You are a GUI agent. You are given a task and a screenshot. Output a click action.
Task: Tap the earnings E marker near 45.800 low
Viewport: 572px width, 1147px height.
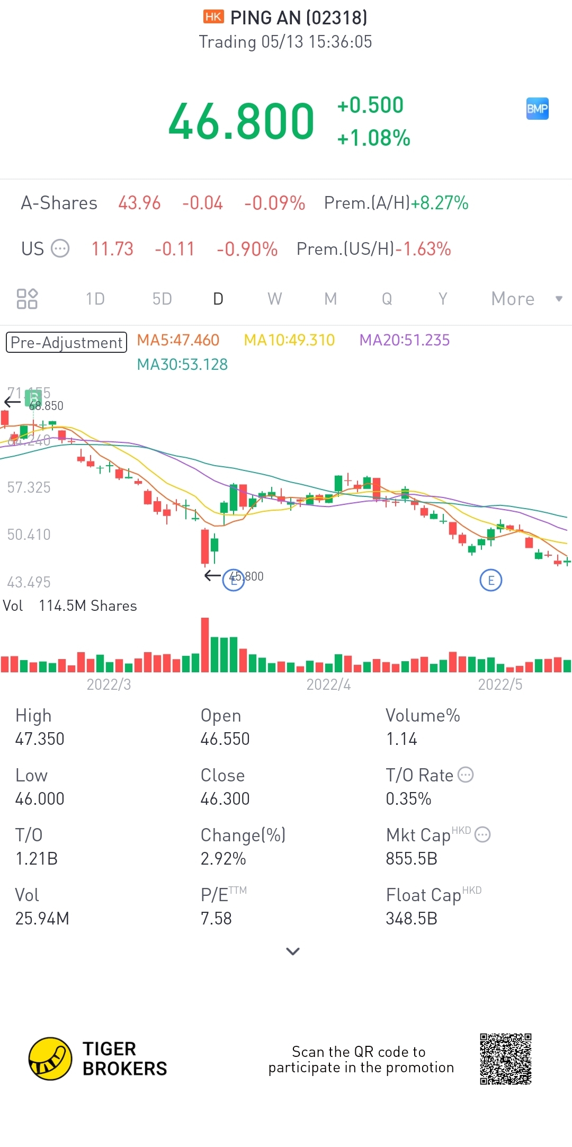234,580
